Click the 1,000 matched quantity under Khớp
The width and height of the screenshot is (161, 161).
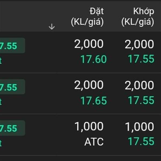point(139,127)
